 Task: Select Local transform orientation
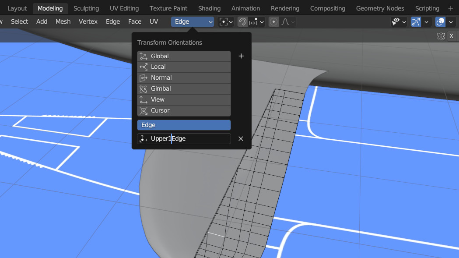pos(184,67)
